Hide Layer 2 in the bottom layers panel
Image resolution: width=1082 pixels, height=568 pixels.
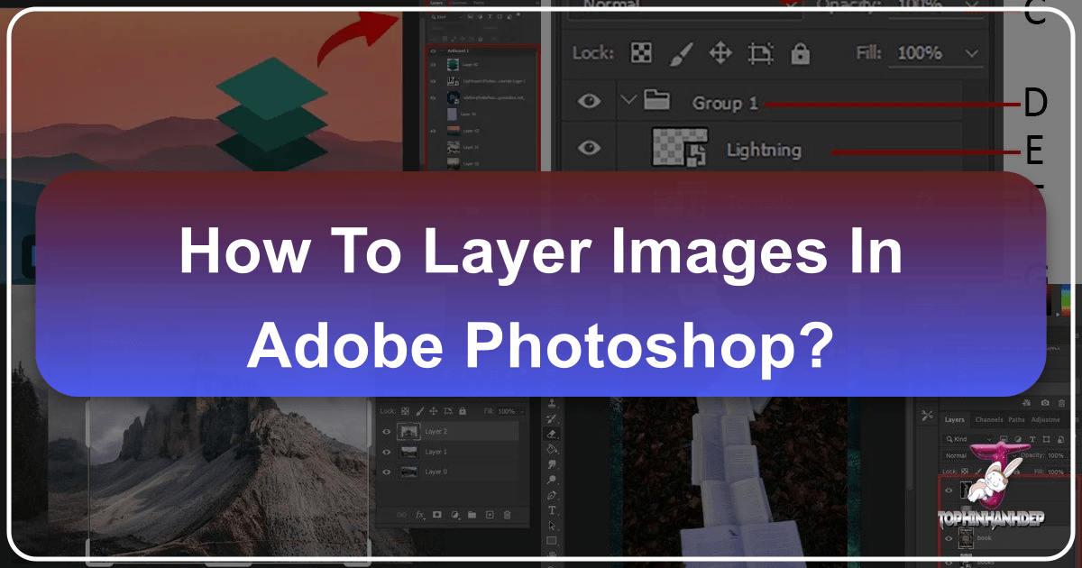(x=386, y=431)
